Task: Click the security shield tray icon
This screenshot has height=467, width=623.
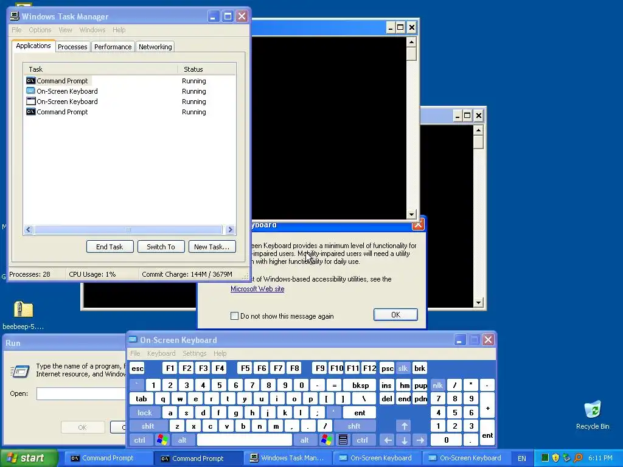Action: 556,458
